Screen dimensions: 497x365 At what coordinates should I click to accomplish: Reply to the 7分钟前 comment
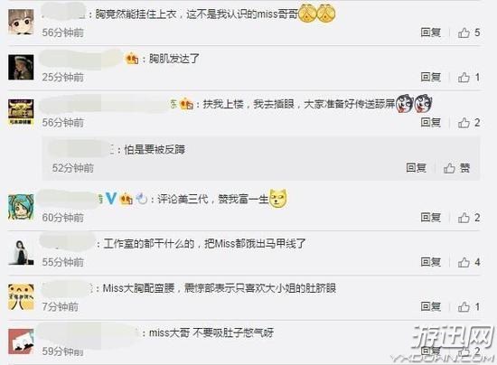(x=430, y=306)
